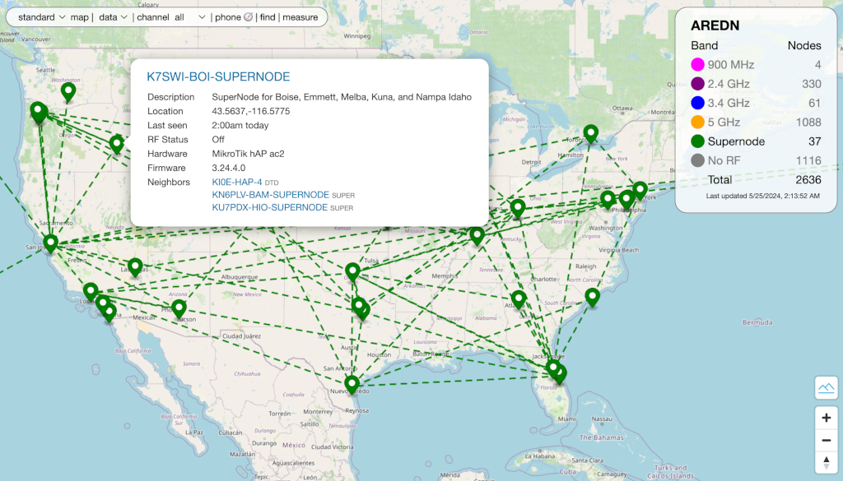Reset bearing with the compass arrow

tap(826, 462)
